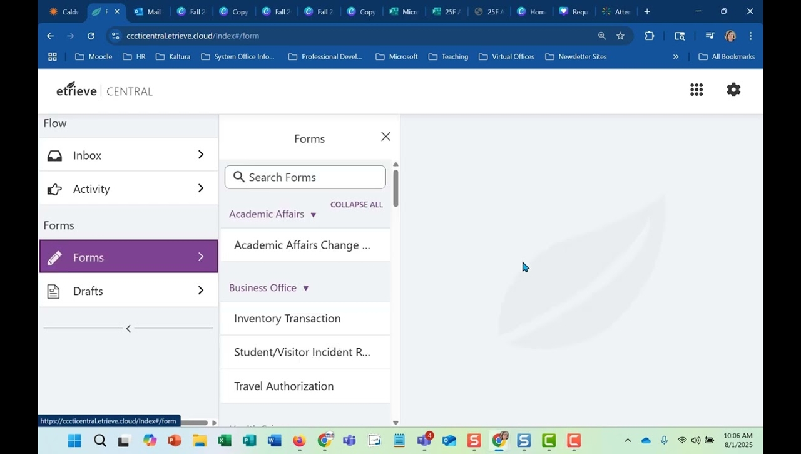Click the Forms pencil icon in sidebar
The image size is (801, 454).
coord(54,257)
